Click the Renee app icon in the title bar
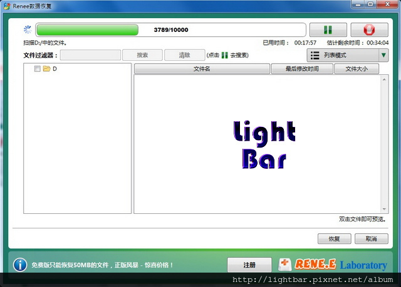401x287 pixels. [7, 6]
